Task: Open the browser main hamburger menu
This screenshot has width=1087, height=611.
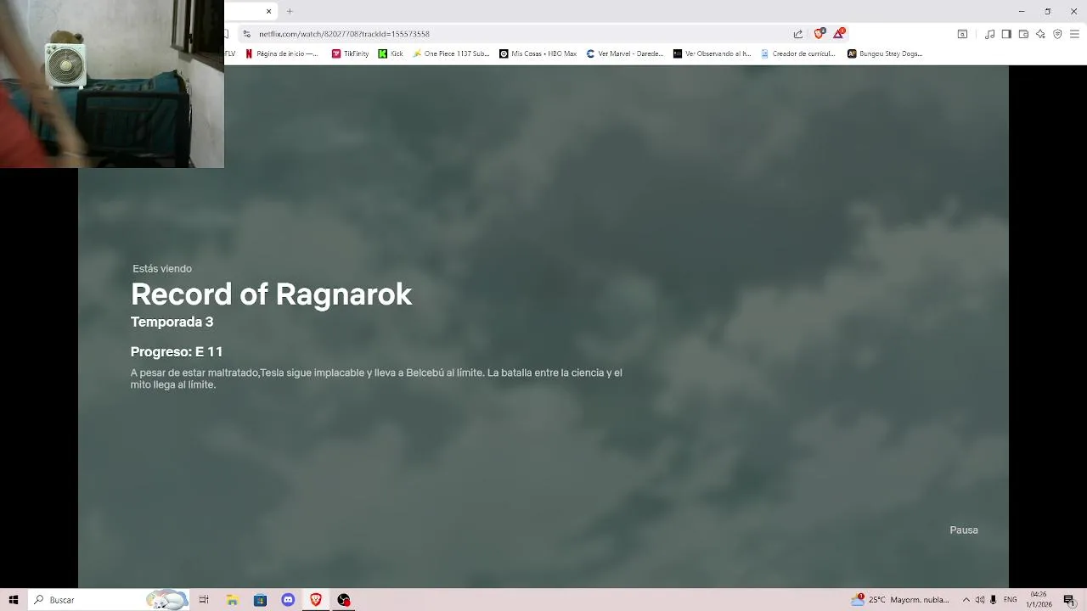Action: tap(1074, 34)
